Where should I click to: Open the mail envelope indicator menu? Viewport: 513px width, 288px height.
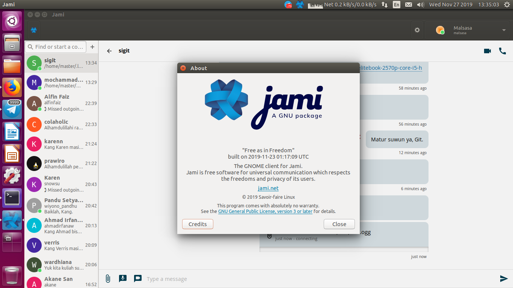pos(408,4)
